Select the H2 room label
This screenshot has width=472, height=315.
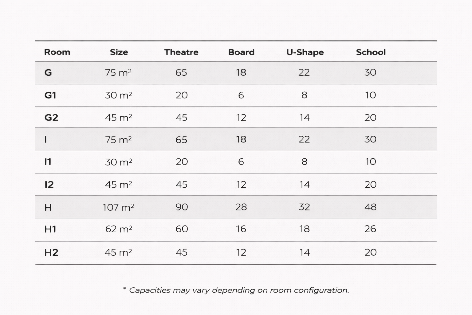tap(51, 253)
